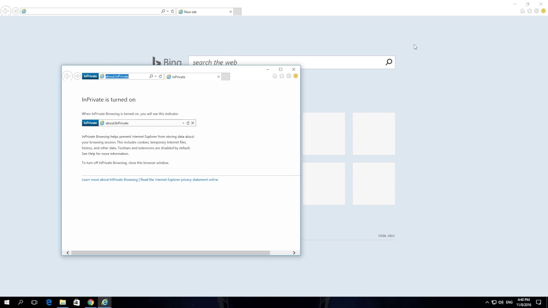Click refresh icon in sample indicator bar
This screenshot has width=548, height=308.
(x=188, y=123)
